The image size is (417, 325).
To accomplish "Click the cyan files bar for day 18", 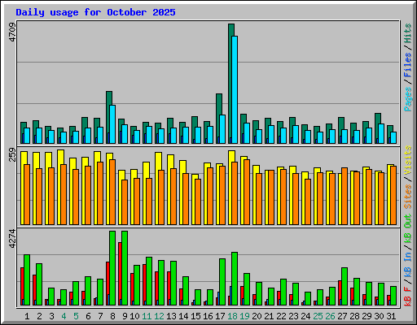I will click(x=235, y=89).
